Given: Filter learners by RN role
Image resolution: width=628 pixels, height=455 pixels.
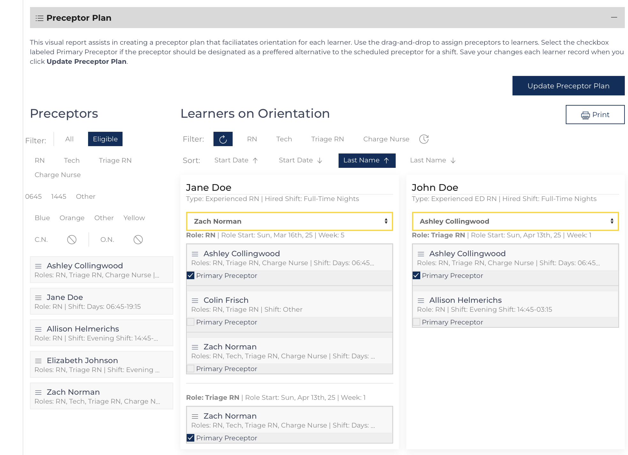Looking at the screenshot, I should pyautogui.click(x=252, y=139).
